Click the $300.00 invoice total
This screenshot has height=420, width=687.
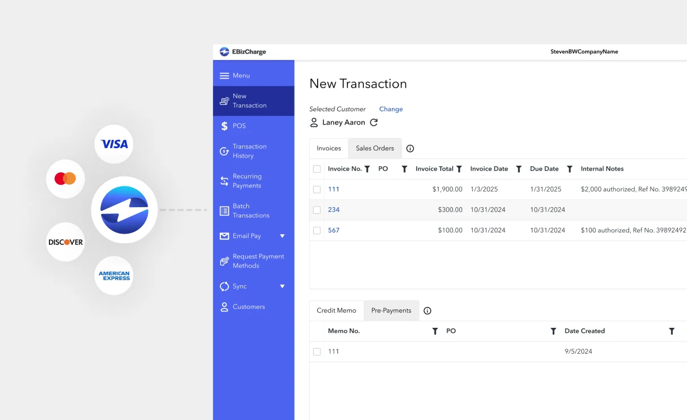click(450, 210)
